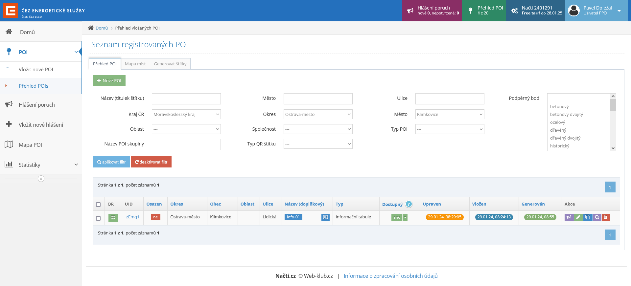Click the blue copy POI icon
The image size is (631, 286).
pos(587,217)
